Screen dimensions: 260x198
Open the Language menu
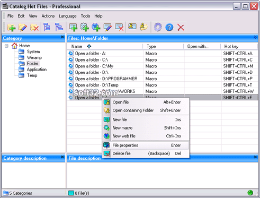click(x=68, y=16)
